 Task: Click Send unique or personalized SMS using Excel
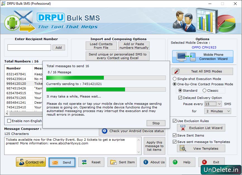(118, 56)
